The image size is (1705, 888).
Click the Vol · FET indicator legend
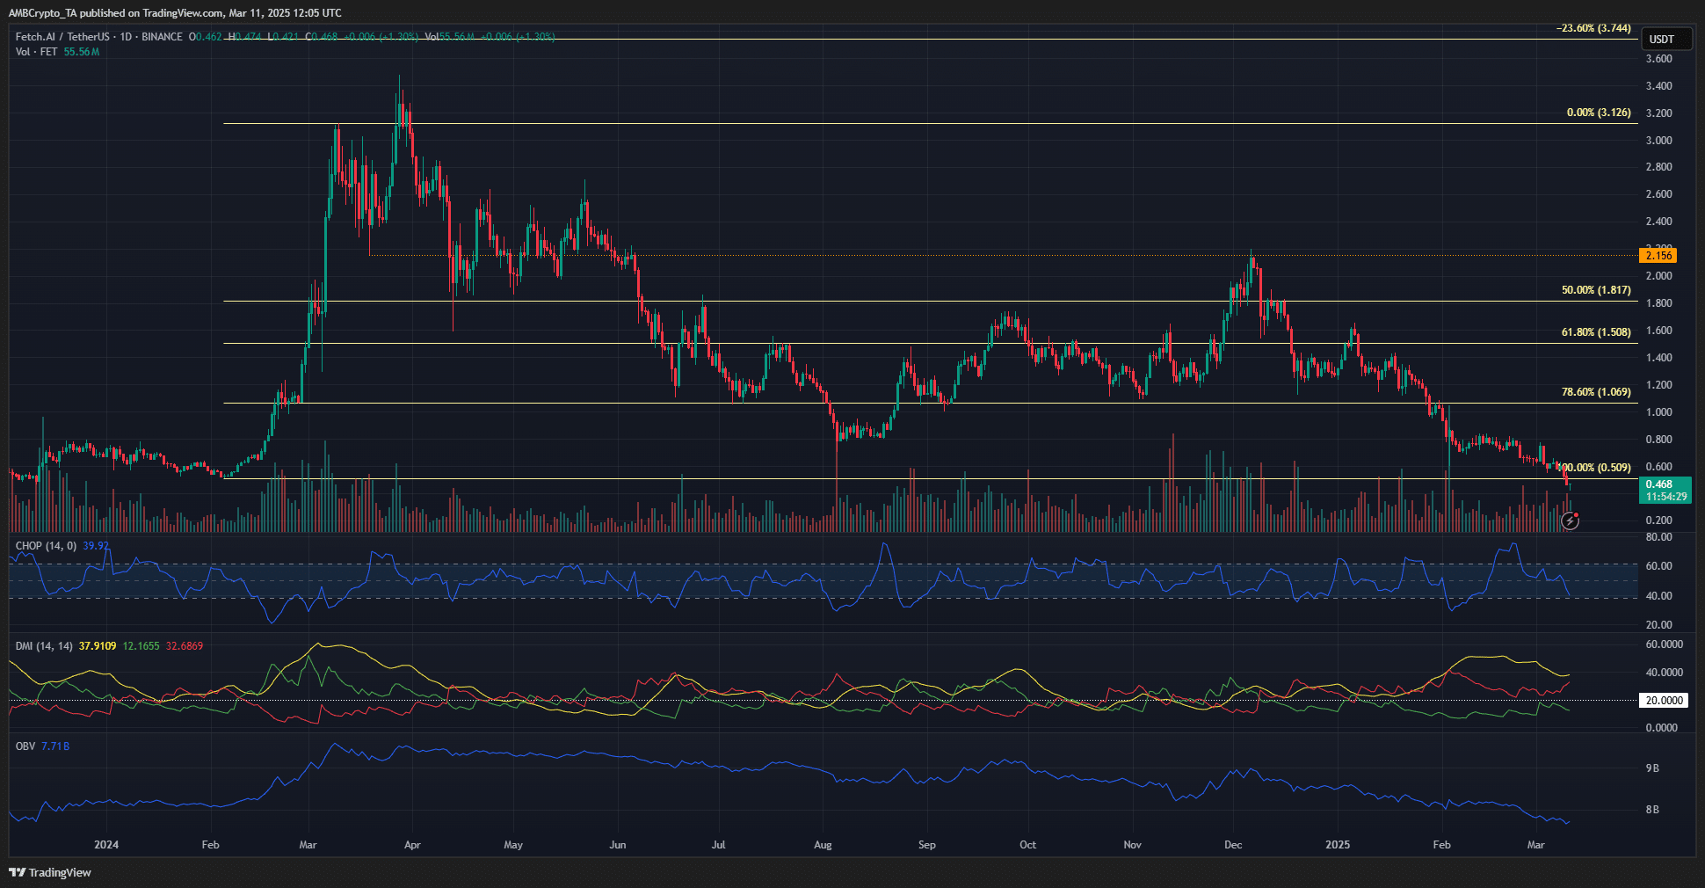tap(36, 52)
